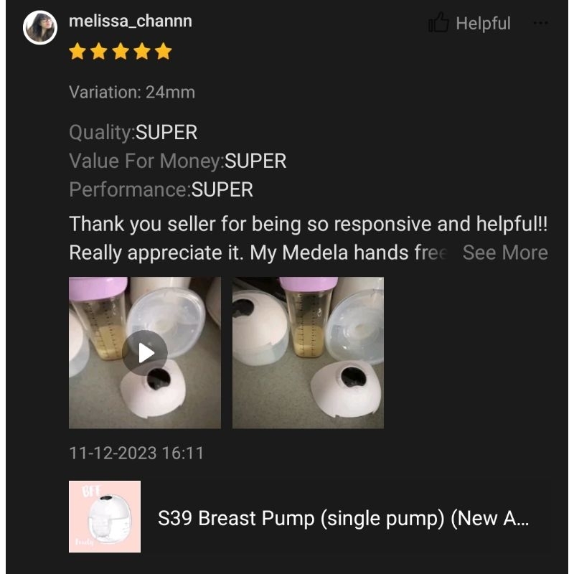
Task: Click the Quality: SUPER rating line
Action: pyautogui.click(x=133, y=132)
